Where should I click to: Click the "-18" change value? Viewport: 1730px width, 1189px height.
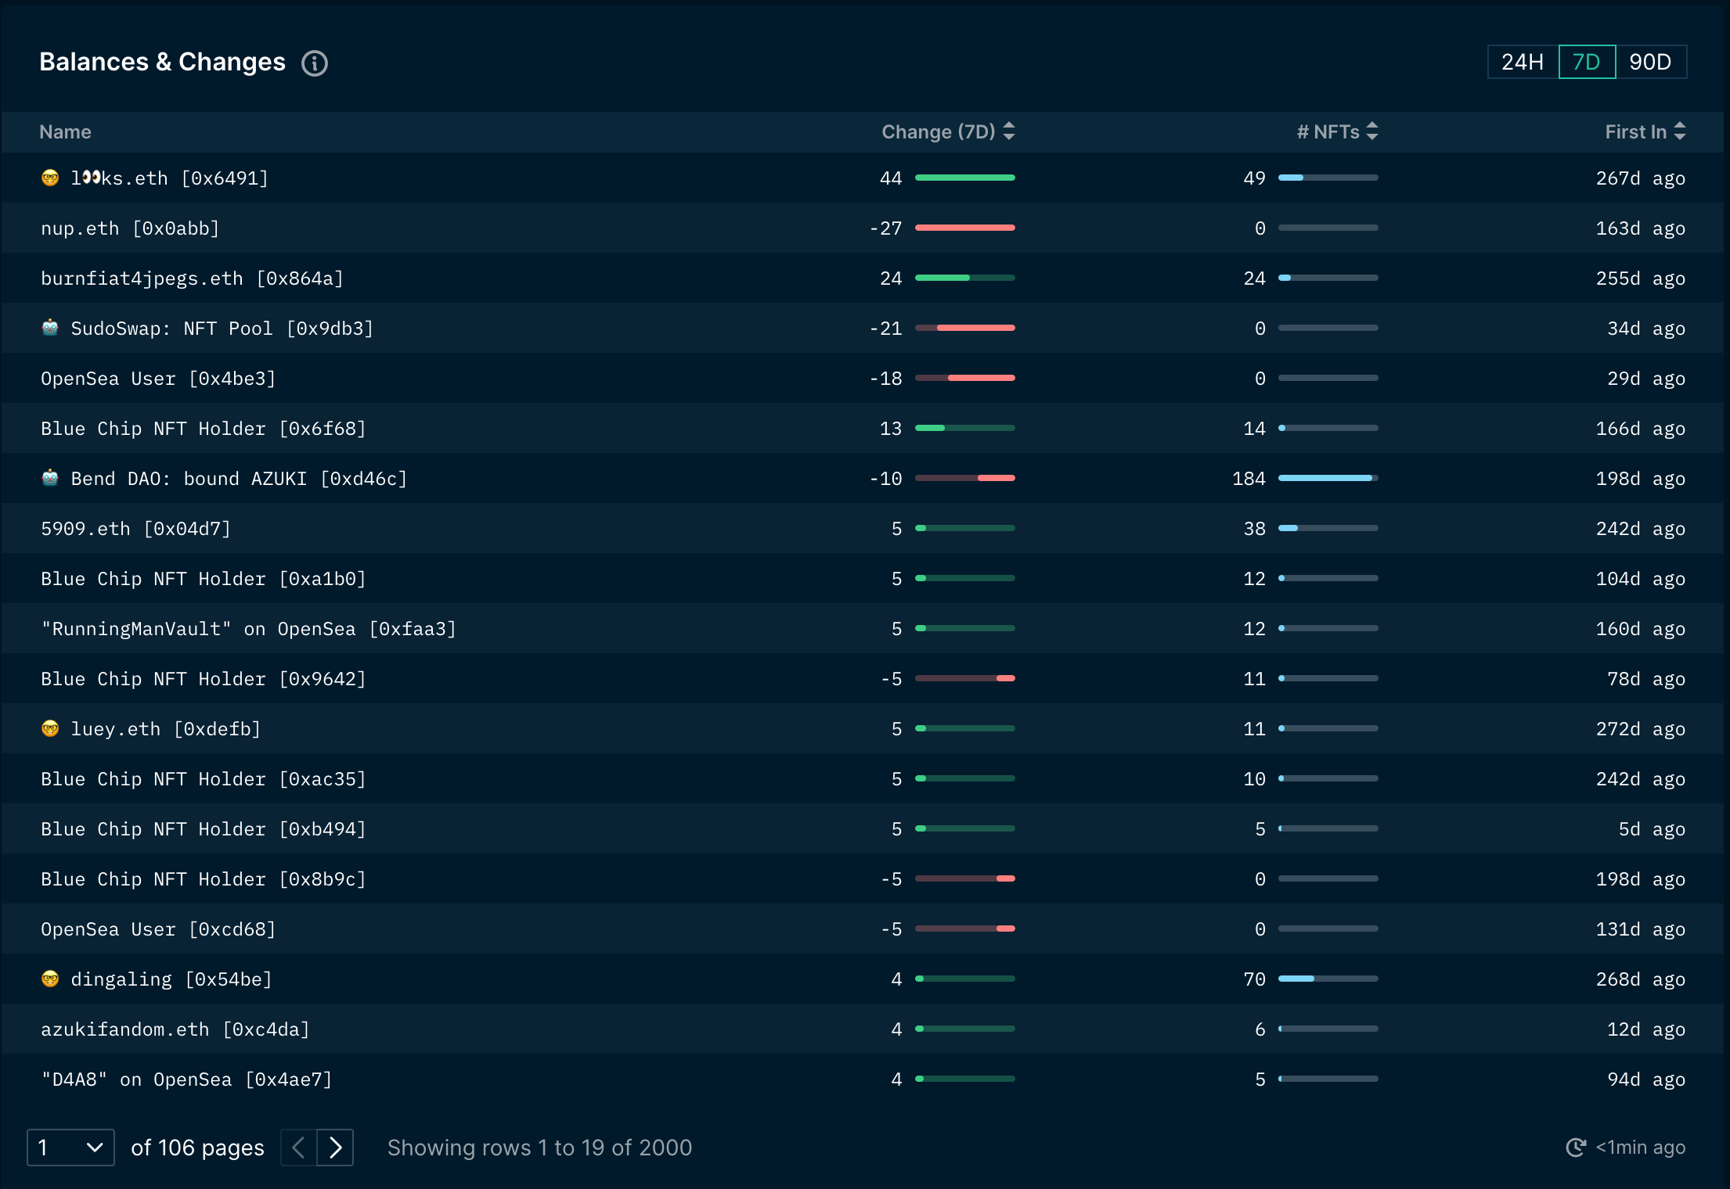click(886, 379)
